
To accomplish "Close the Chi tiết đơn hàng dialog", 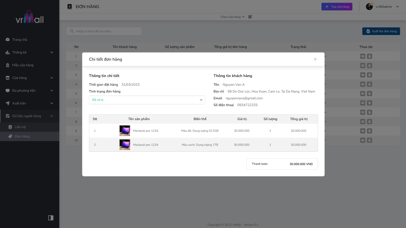I will pos(315,59).
